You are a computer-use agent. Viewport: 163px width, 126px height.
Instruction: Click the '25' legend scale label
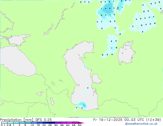pos(50,125)
